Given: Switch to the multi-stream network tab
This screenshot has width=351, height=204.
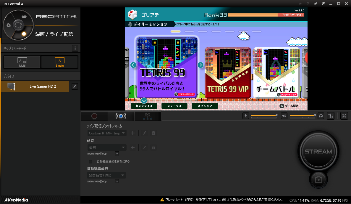Looking at the screenshot, I should [148, 116].
